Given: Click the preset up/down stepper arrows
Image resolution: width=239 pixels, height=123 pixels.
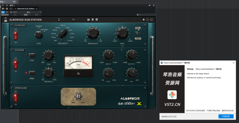Looking at the screenshot, I should (59, 20).
